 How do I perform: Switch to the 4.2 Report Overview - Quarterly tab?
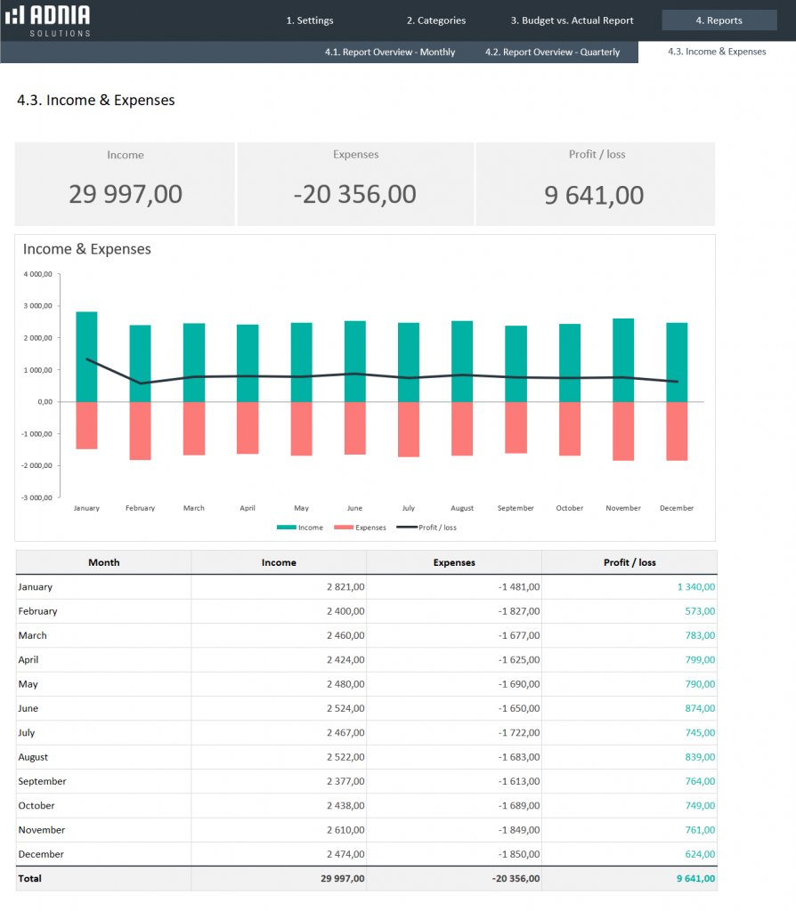click(x=551, y=52)
